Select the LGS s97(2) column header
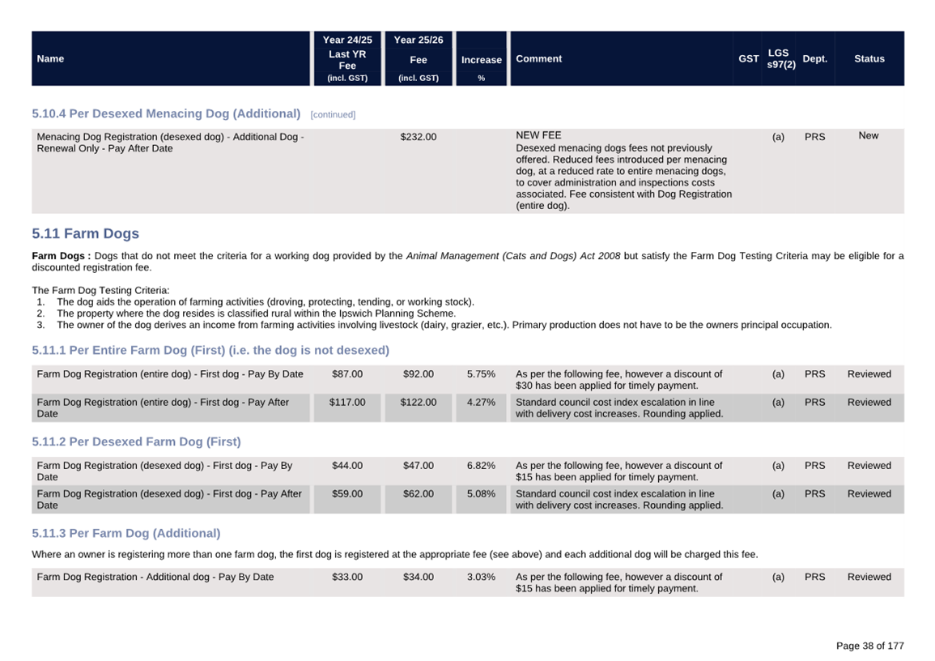Image resolution: width=935 pixels, height=661 pixels. (x=780, y=58)
